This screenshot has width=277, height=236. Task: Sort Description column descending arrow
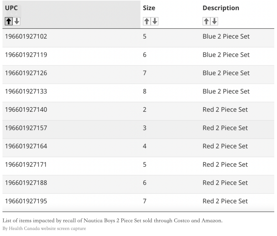coord(214,21)
